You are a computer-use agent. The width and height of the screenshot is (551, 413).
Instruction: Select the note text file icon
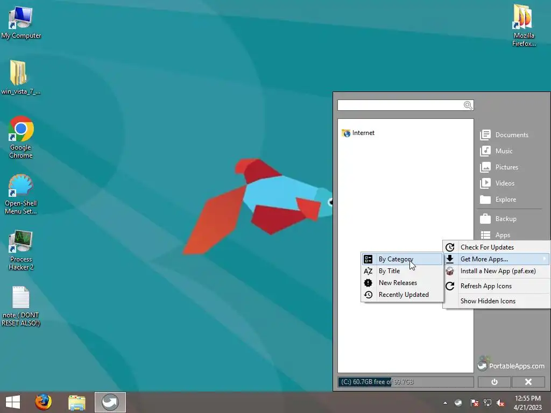click(x=21, y=306)
